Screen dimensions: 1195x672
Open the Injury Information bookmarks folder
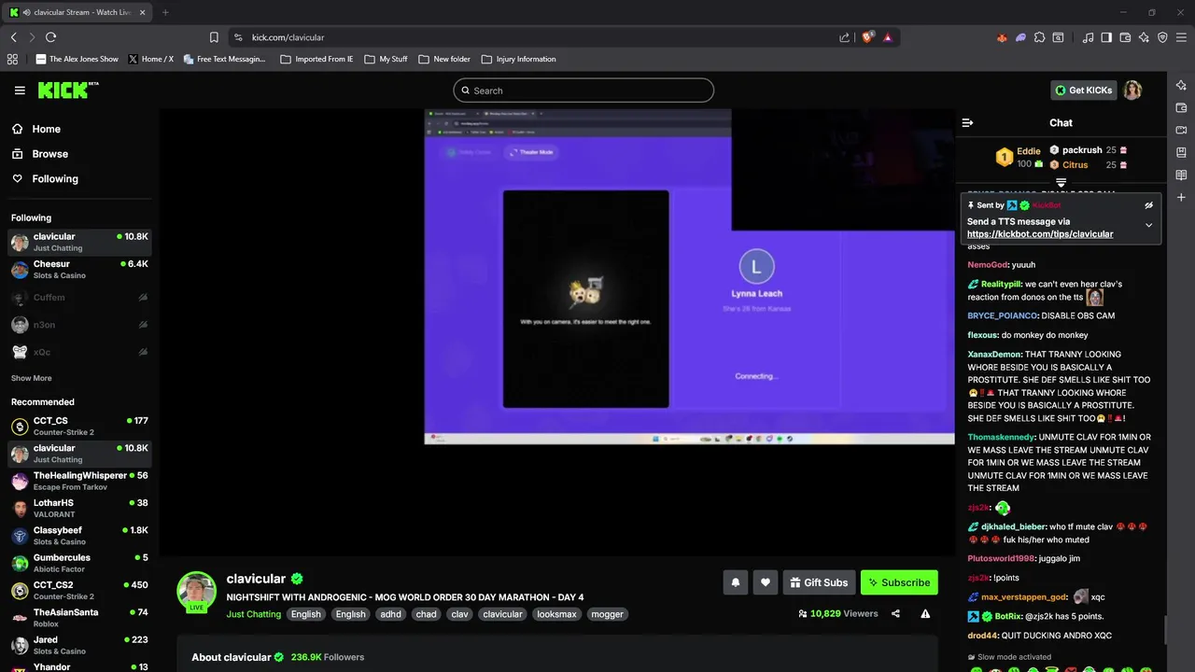[518, 59]
